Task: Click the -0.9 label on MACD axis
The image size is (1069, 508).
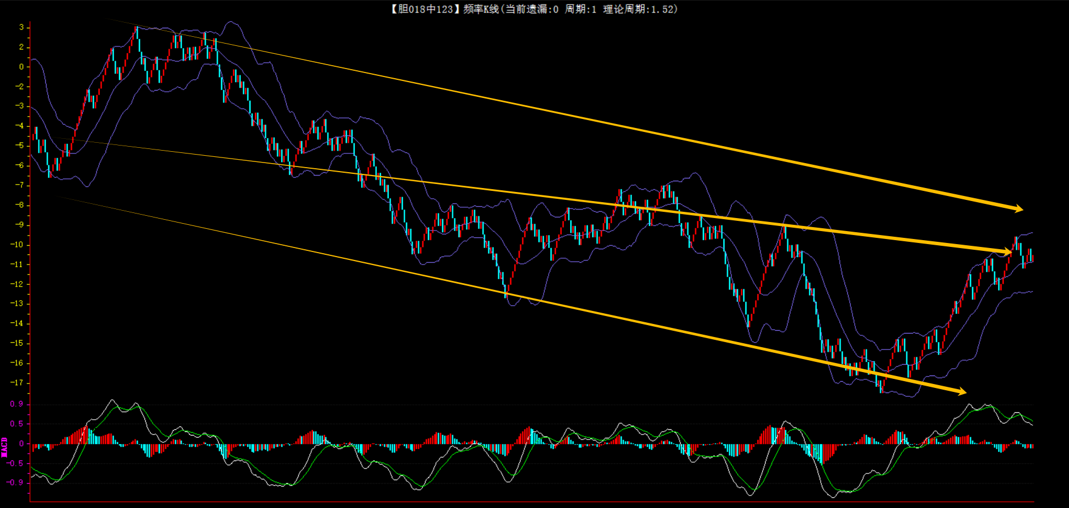Action: click(15, 483)
